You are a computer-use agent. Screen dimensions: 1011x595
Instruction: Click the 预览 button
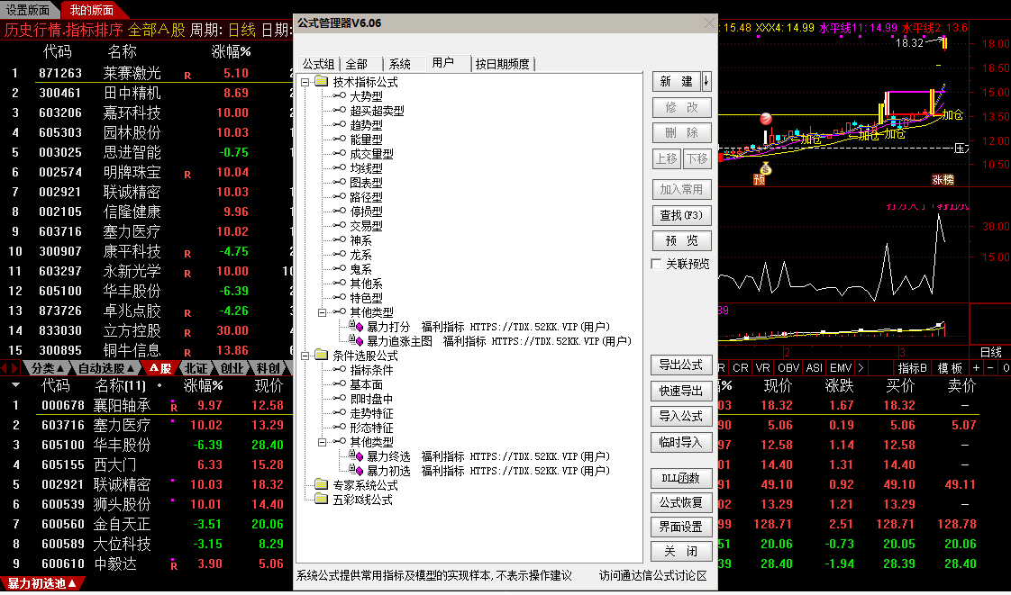681,241
